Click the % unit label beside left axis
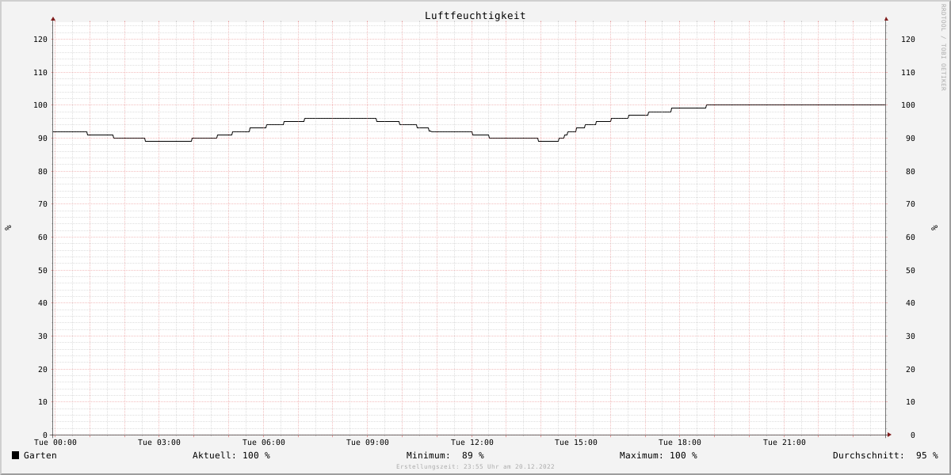Viewport: 951px width, 475px height. click(8, 228)
